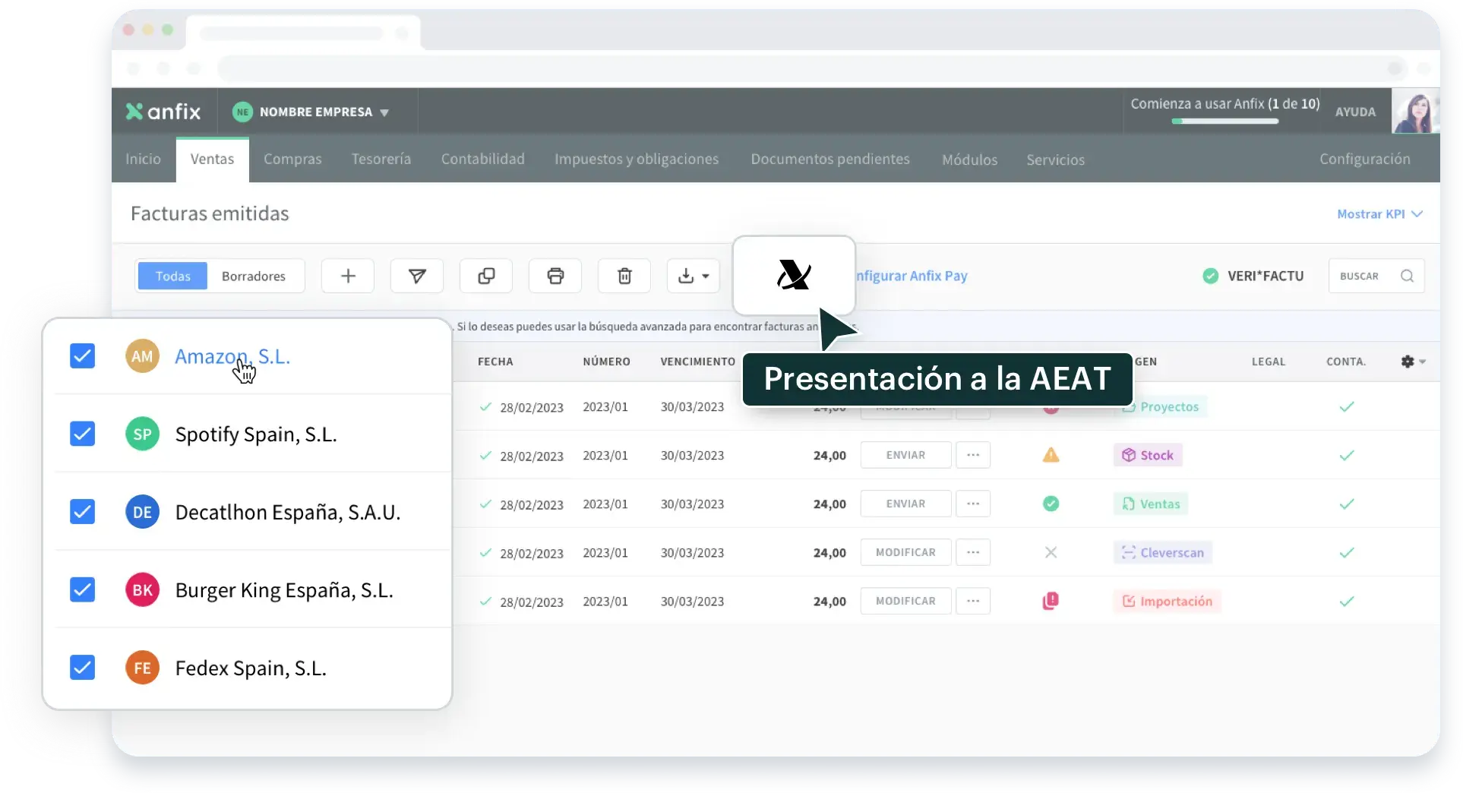Click the Borradores filter button
This screenshot has height=793, width=1463.
(x=254, y=276)
